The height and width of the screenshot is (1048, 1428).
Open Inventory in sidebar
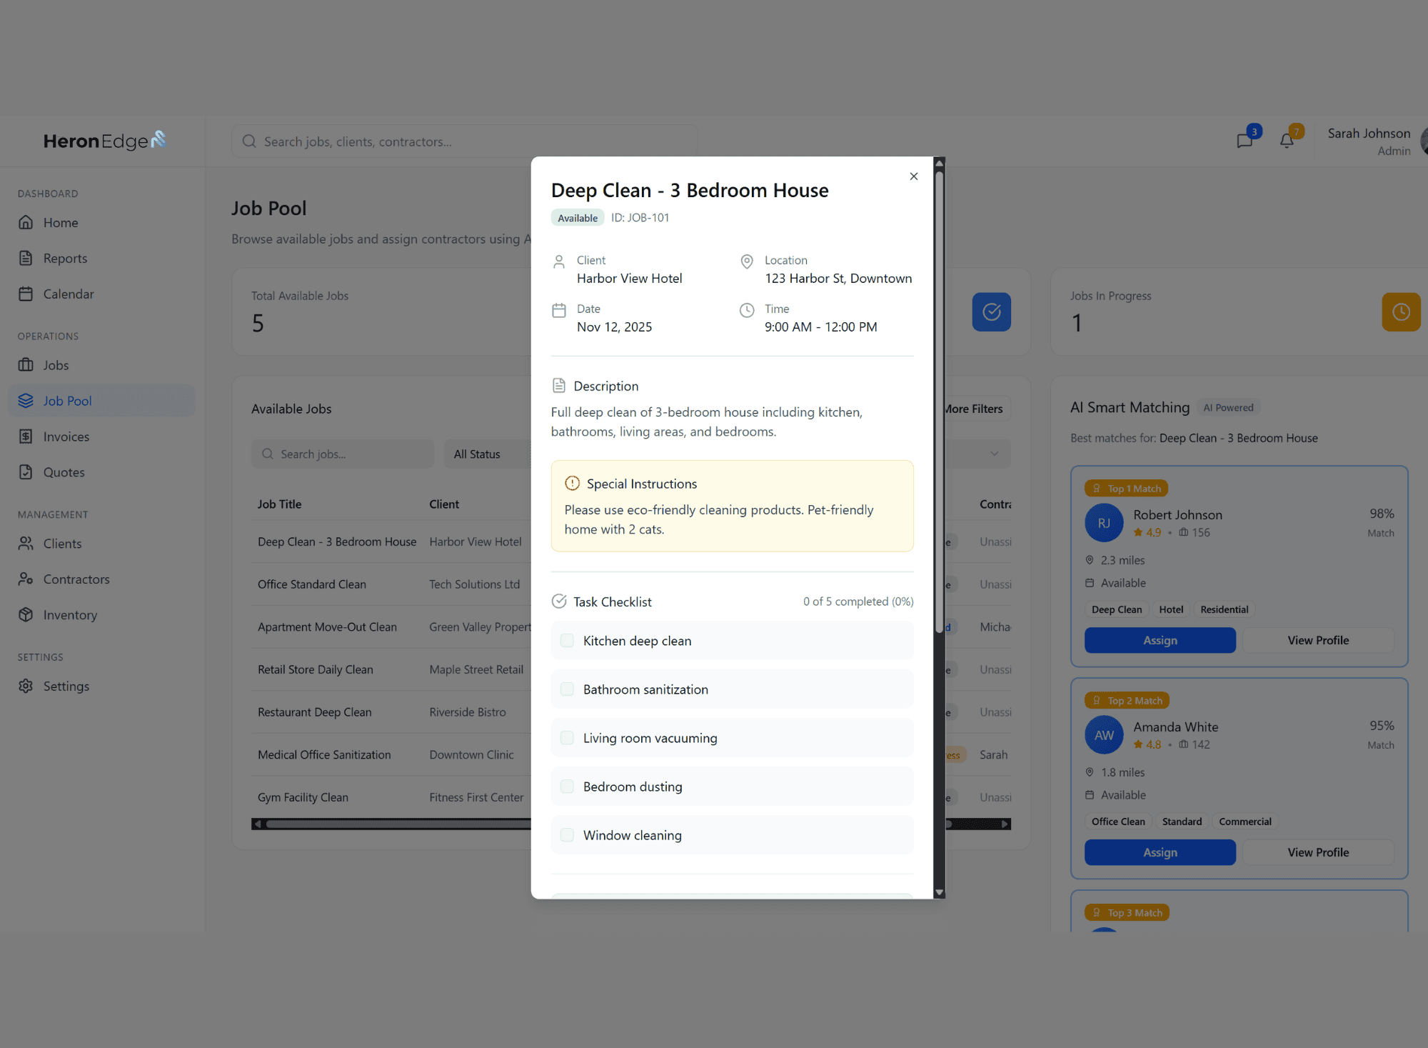coord(101,615)
